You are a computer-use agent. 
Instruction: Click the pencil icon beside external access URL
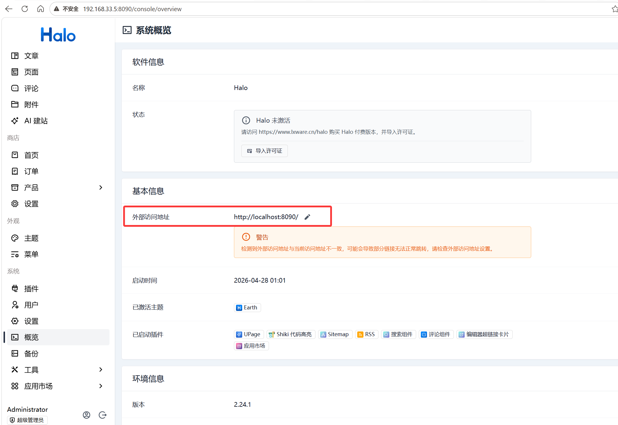point(307,217)
